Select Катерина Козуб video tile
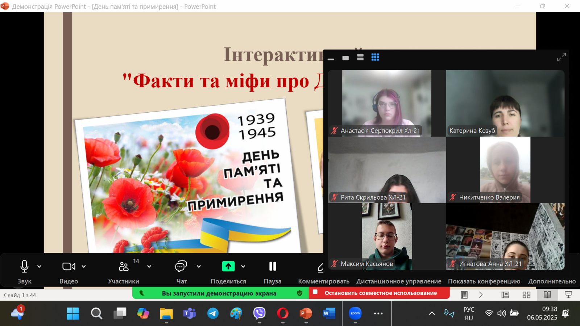 [x=505, y=103]
